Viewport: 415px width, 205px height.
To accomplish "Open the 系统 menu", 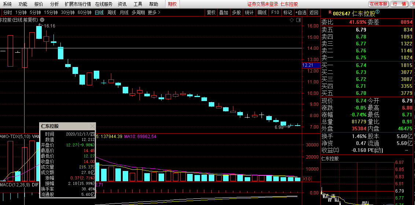I will click(x=7, y=4).
